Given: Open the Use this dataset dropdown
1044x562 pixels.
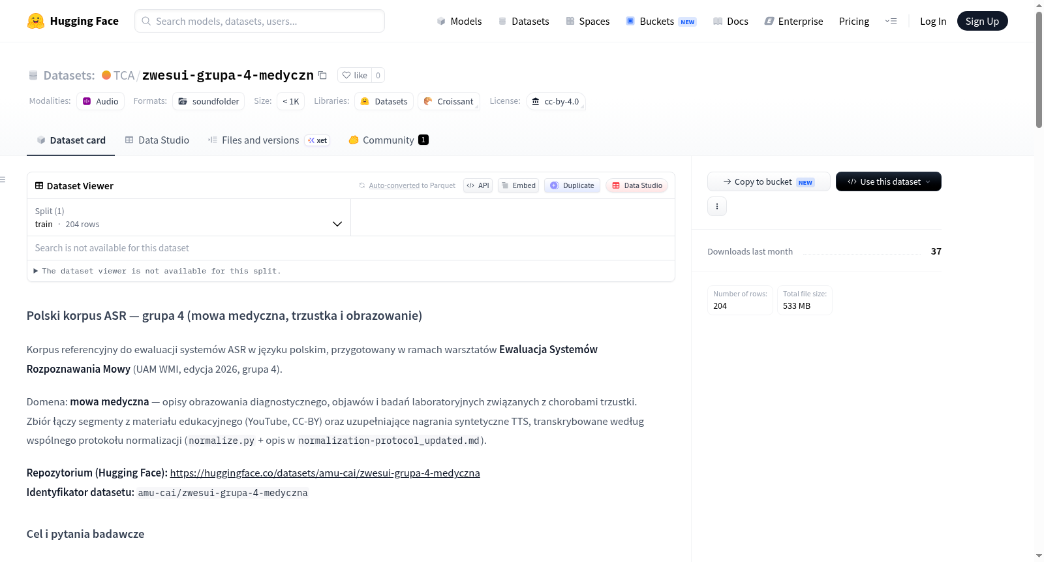Looking at the screenshot, I should (x=889, y=181).
